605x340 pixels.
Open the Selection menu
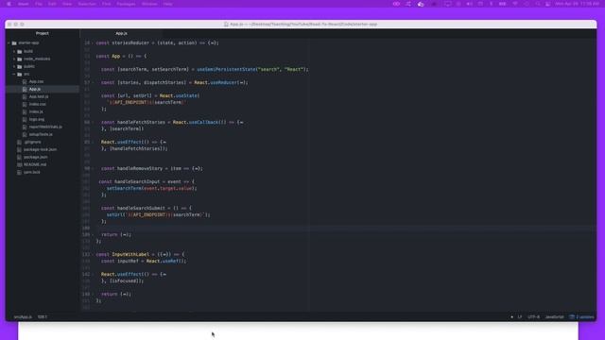[87, 4]
